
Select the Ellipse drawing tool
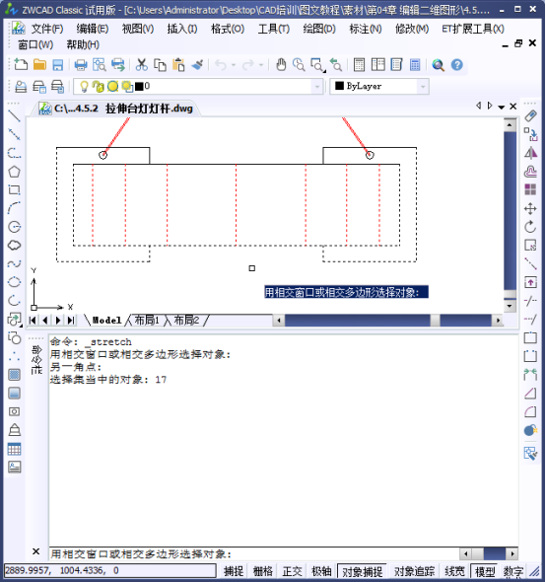point(14,282)
